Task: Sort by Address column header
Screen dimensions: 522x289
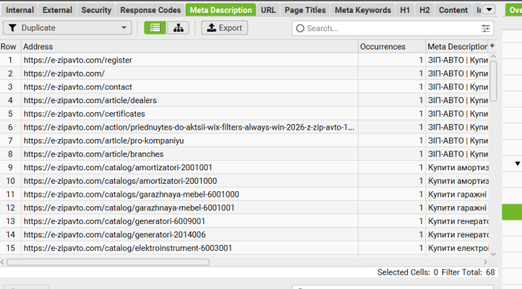Action: point(190,47)
